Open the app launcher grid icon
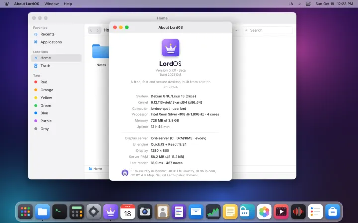358x223 pixels. 25,212
